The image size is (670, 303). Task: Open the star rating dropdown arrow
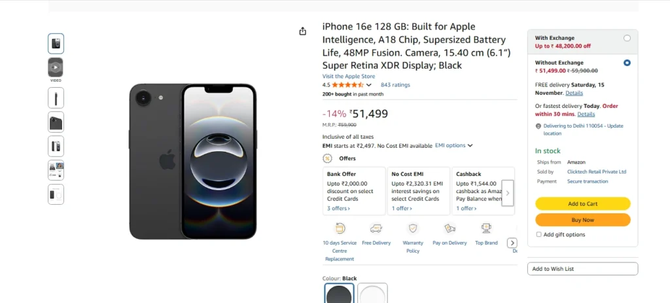pos(369,85)
